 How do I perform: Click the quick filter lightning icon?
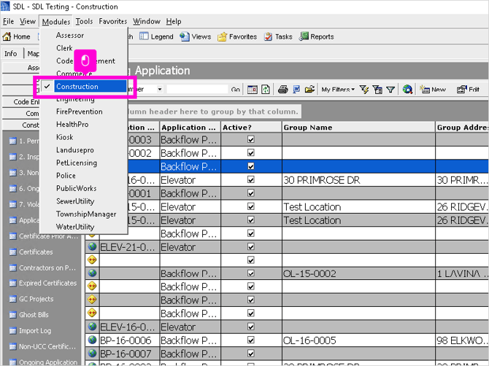click(364, 90)
